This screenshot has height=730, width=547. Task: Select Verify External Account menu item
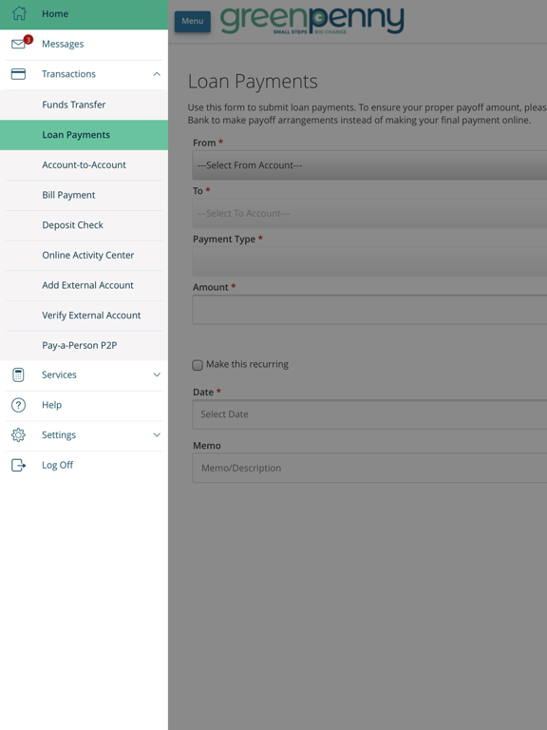point(84,316)
